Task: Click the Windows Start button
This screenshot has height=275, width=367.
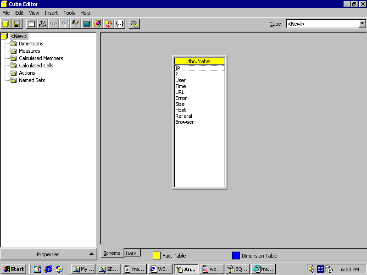Action: tap(13, 269)
